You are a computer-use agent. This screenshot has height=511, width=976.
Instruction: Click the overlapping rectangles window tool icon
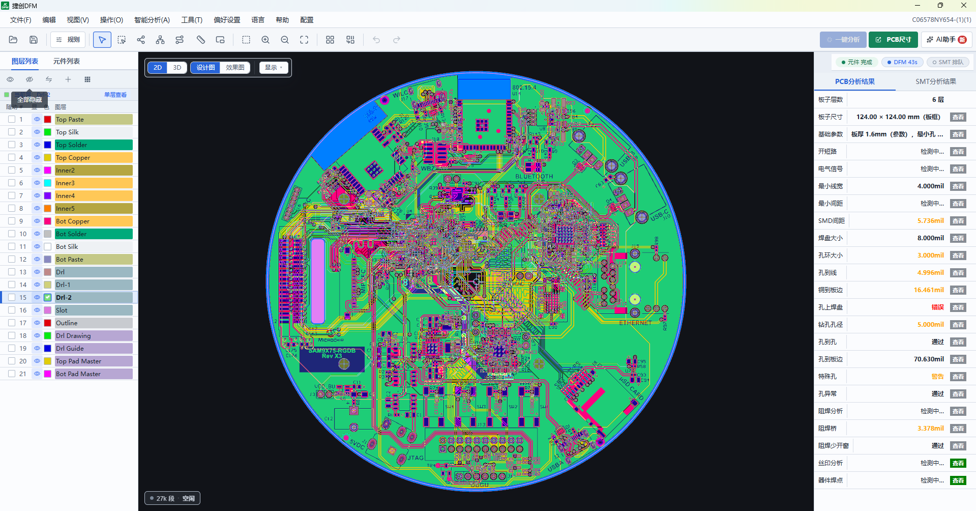pyautogui.click(x=220, y=40)
